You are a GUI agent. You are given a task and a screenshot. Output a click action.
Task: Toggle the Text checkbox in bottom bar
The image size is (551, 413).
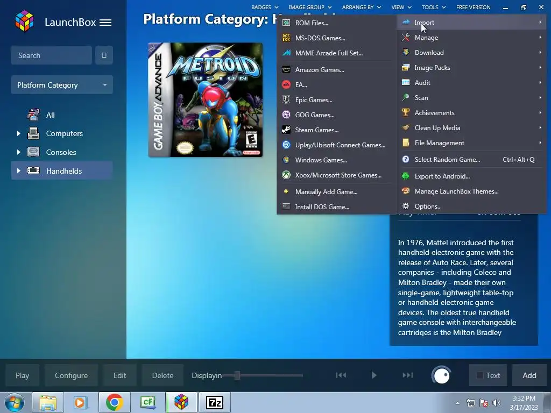[479, 375]
